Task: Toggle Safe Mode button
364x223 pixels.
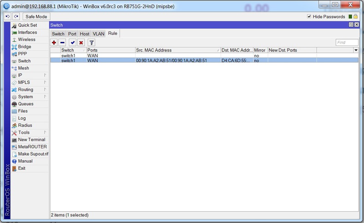Action: pos(36,16)
